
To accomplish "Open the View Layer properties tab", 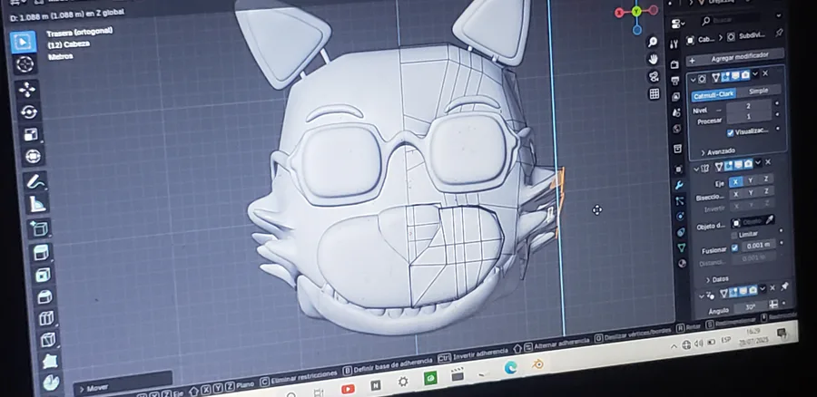I will (675, 97).
